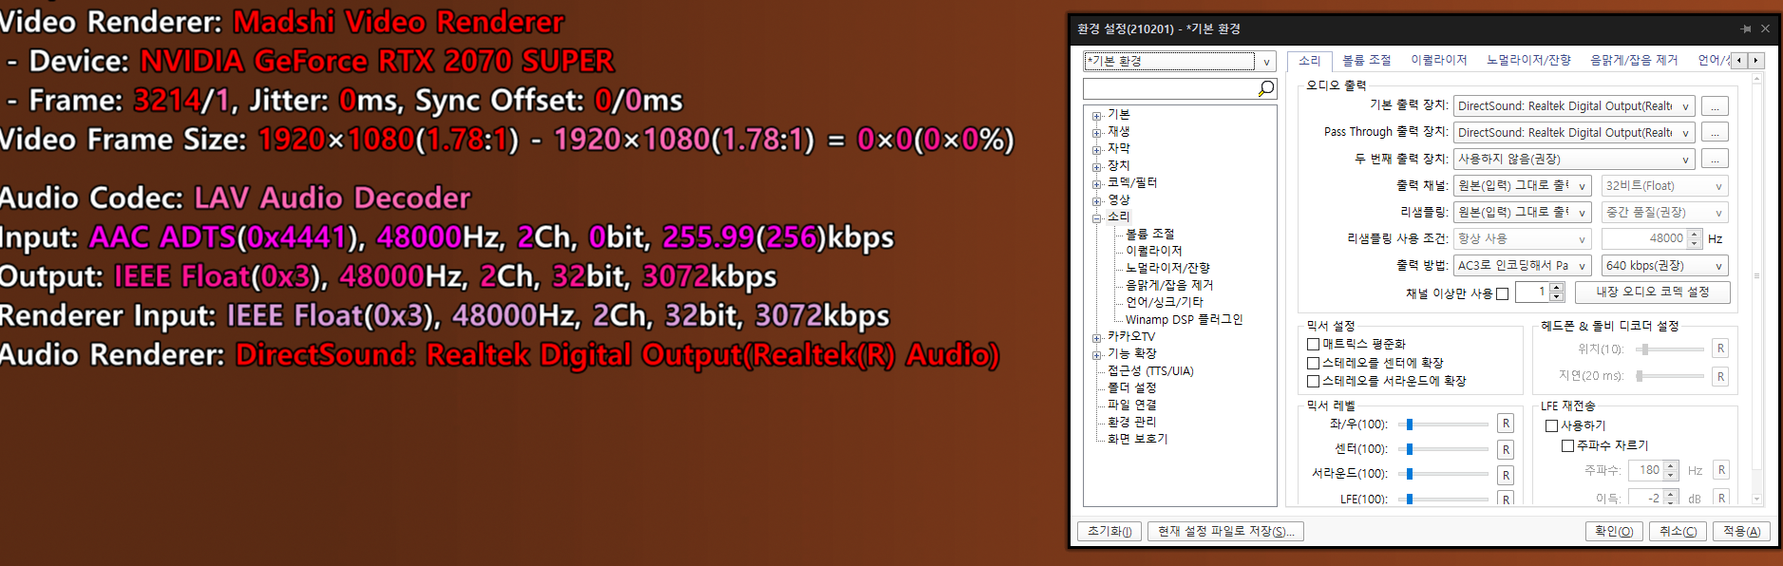Viewport: 1783px width, 566px height.
Task: Click the settings search input field
Action: 1170,88
